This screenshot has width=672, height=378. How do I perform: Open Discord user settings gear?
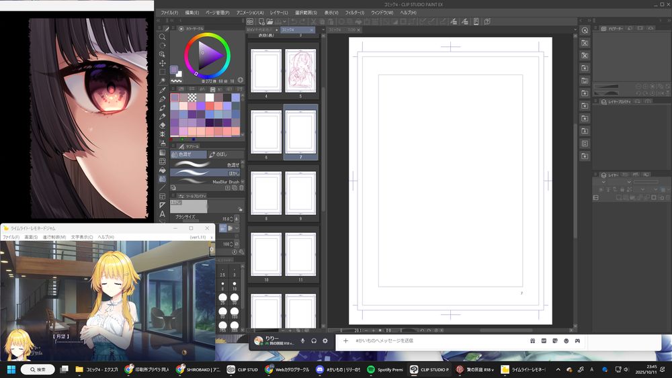pos(325,341)
